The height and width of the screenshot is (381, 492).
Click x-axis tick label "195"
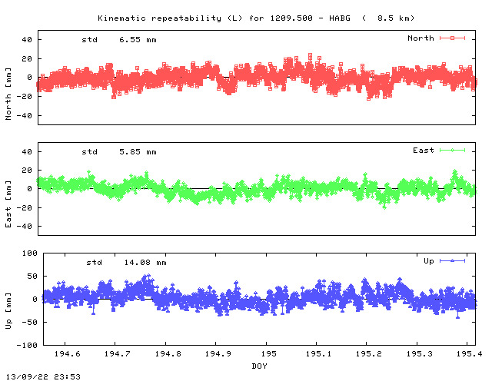pyautogui.click(x=269, y=354)
